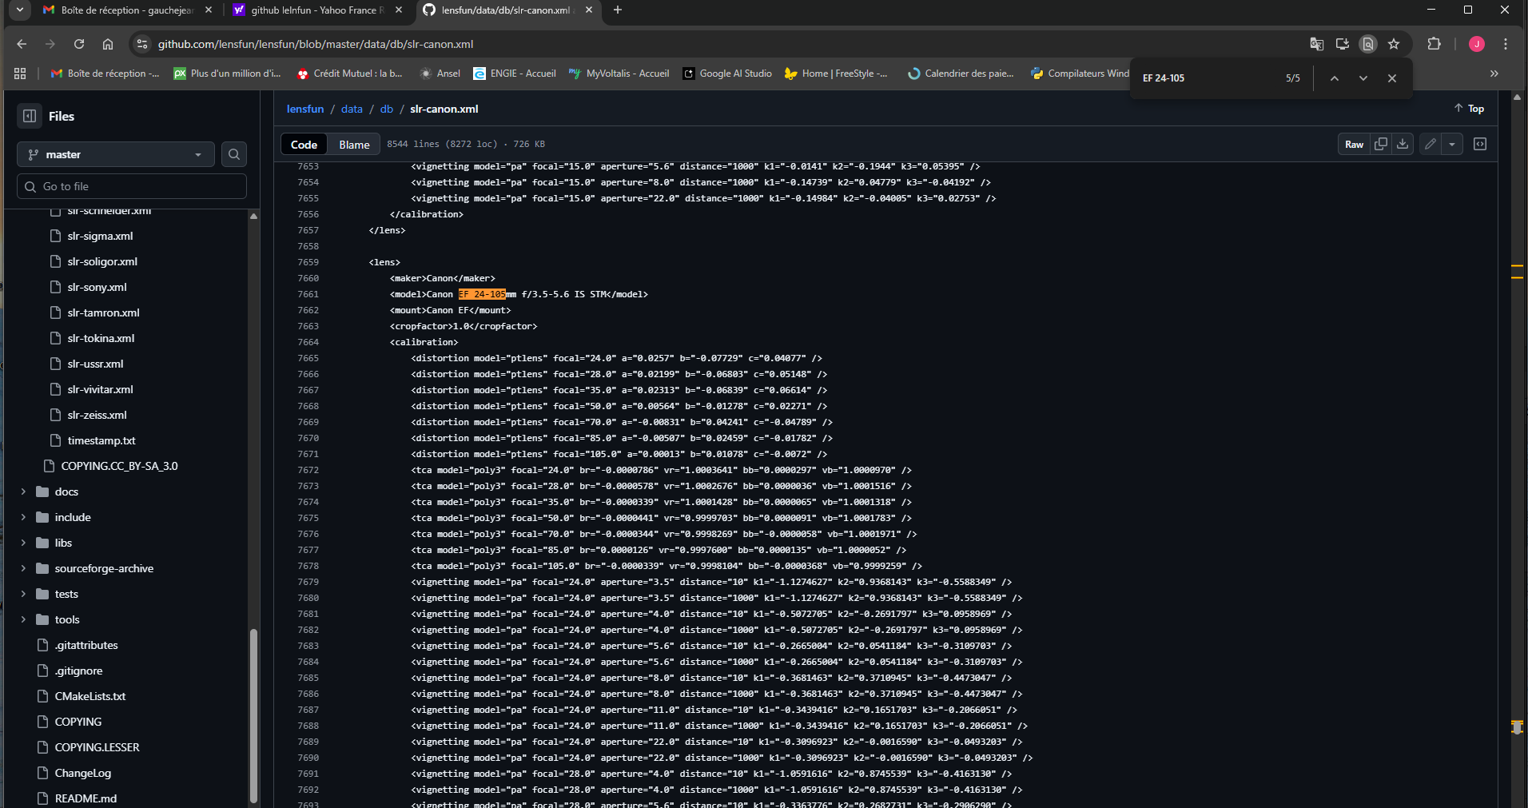The width and height of the screenshot is (1528, 808).
Task: Click the pencil edit file icon
Action: 1431,144
